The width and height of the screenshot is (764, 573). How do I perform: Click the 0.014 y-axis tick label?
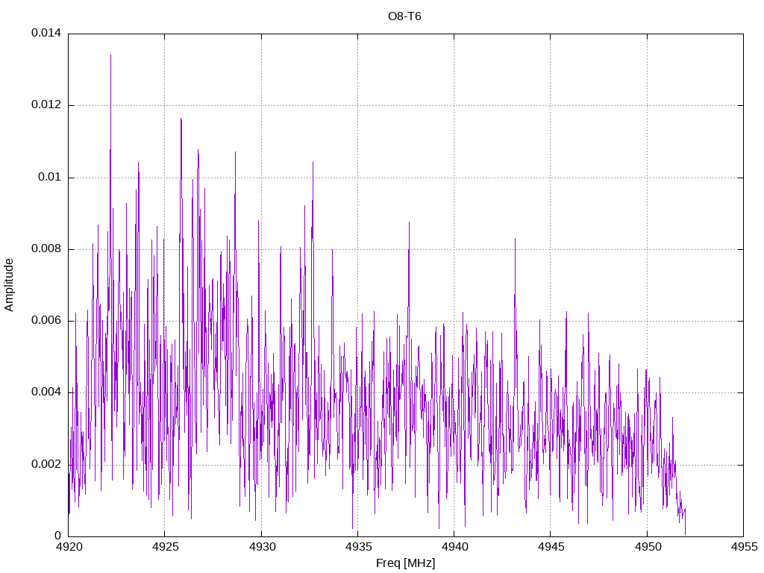pos(46,33)
